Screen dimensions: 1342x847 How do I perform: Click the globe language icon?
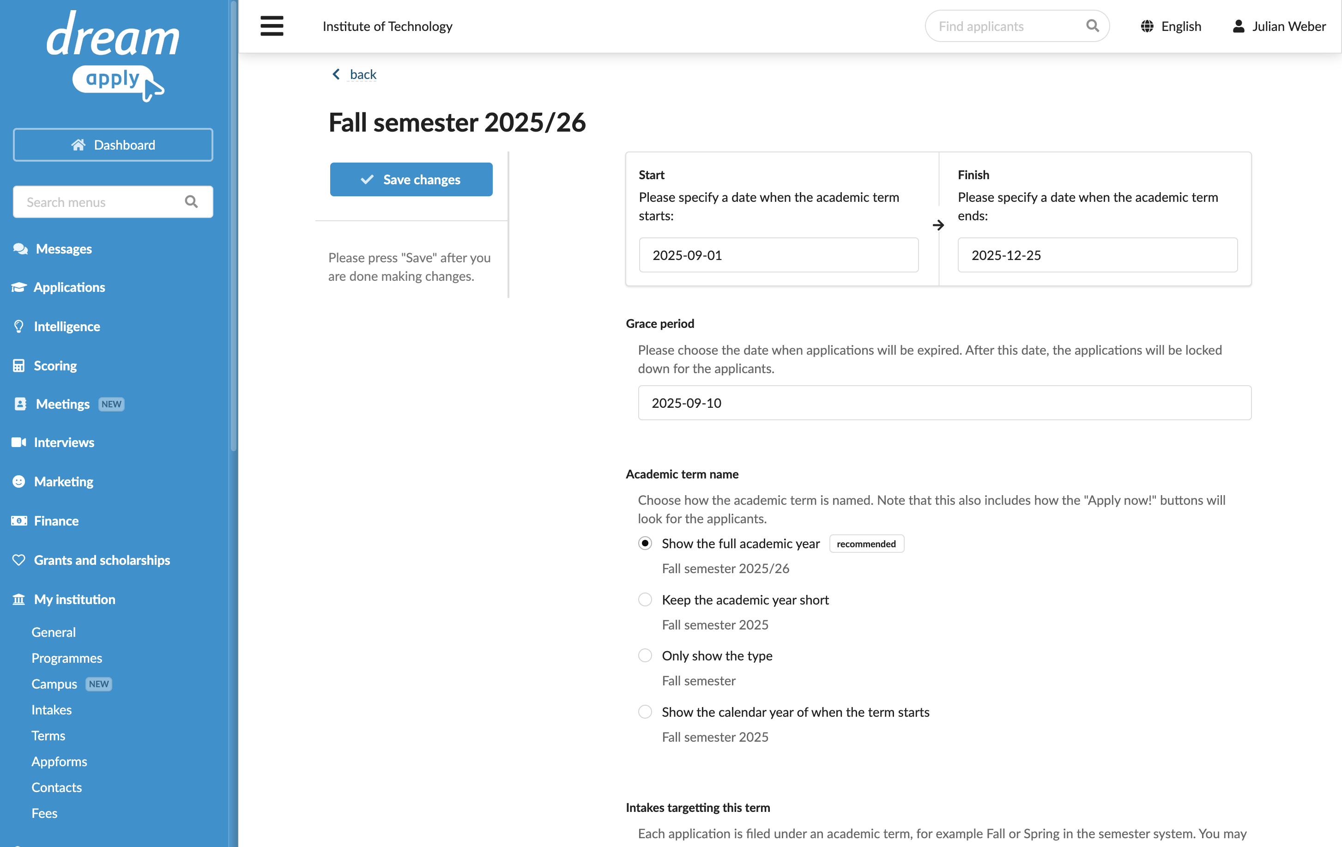pos(1147,26)
